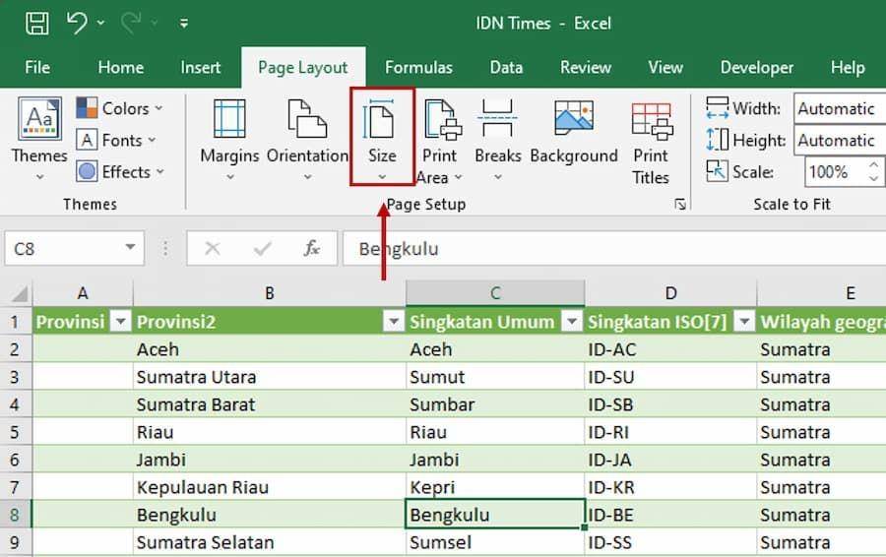Select column B header
The width and height of the screenshot is (886, 557).
[270, 293]
